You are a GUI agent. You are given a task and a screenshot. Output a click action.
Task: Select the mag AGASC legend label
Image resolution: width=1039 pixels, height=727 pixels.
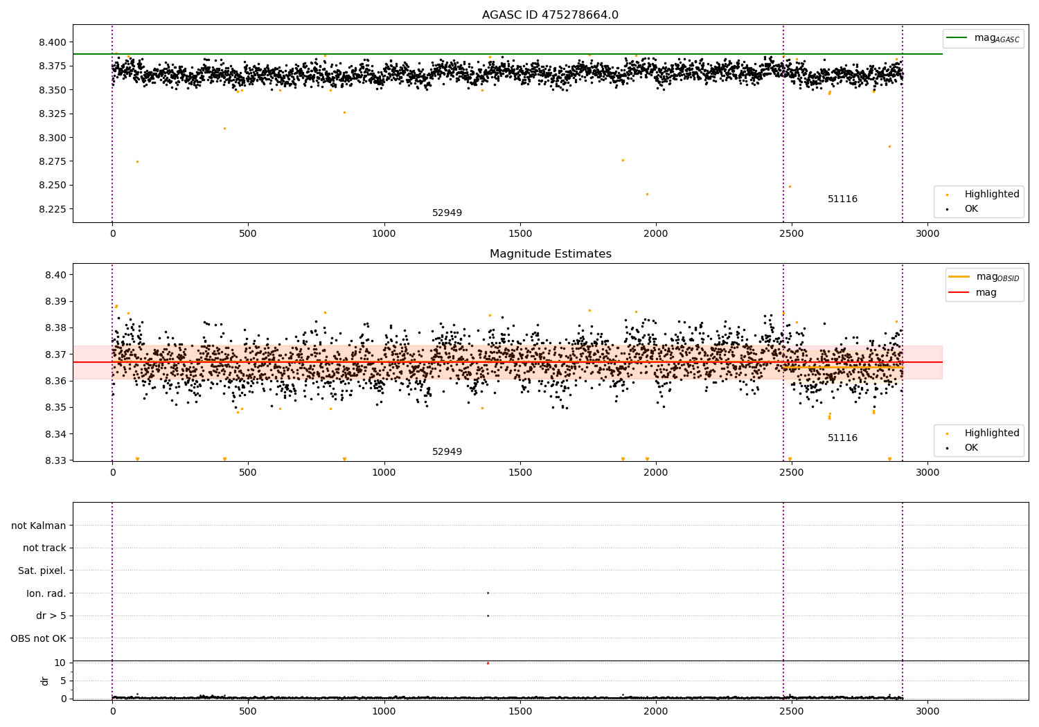point(997,38)
